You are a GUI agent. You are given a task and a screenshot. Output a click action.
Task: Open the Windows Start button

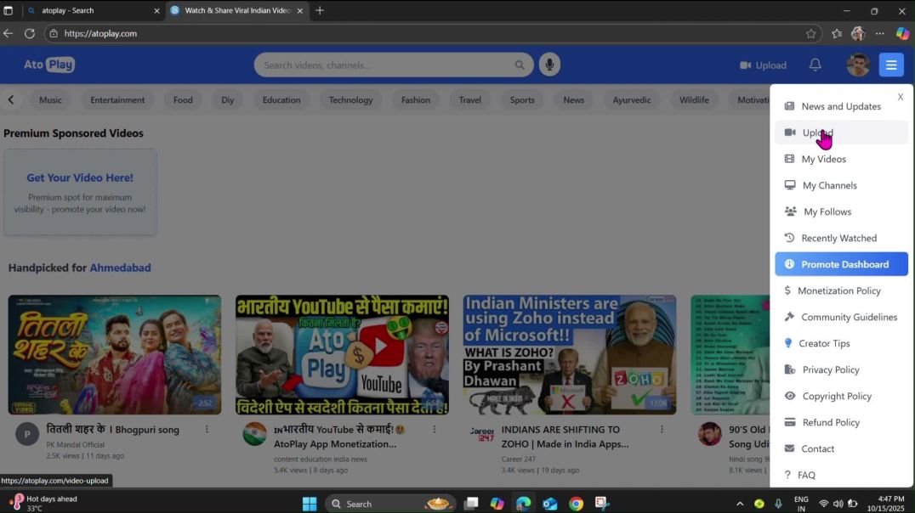pyautogui.click(x=309, y=504)
